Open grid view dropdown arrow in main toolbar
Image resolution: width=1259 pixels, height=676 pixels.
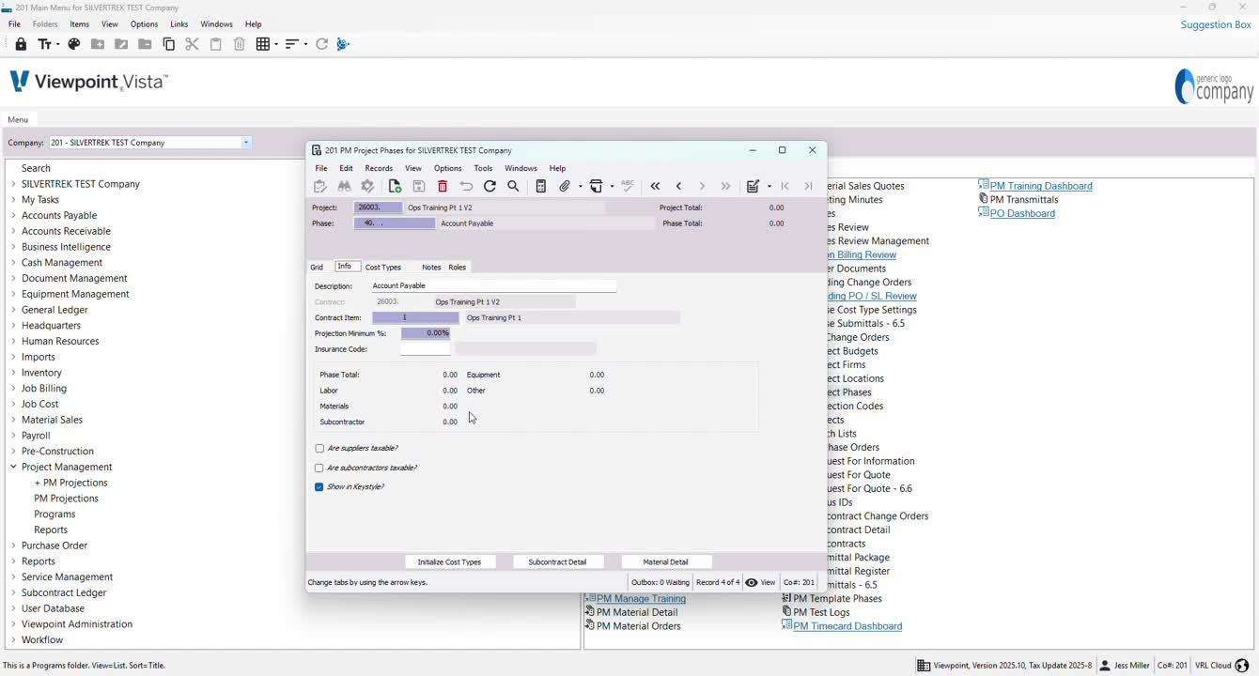(275, 44)
